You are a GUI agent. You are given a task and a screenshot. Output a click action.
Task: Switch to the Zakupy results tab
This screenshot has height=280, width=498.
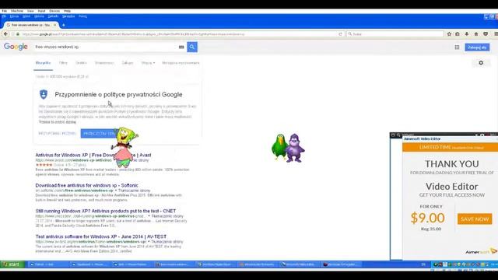[128, 63]
